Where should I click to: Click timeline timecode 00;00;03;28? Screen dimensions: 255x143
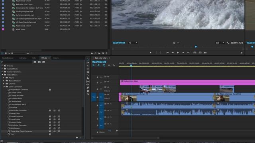(99, 62)
